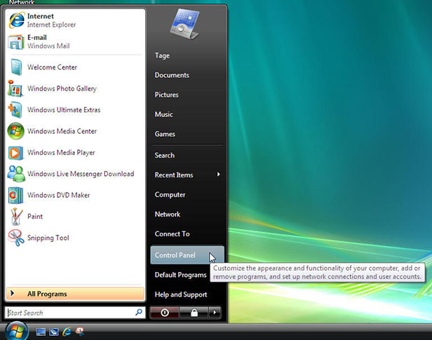Open Help and Support

181,294
